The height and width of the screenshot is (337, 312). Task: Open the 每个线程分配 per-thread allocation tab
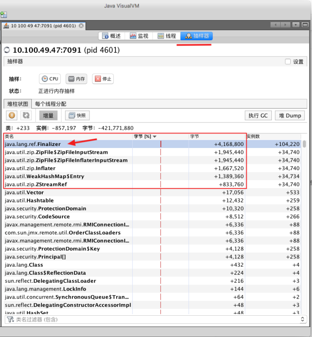(x=51, y=104)
